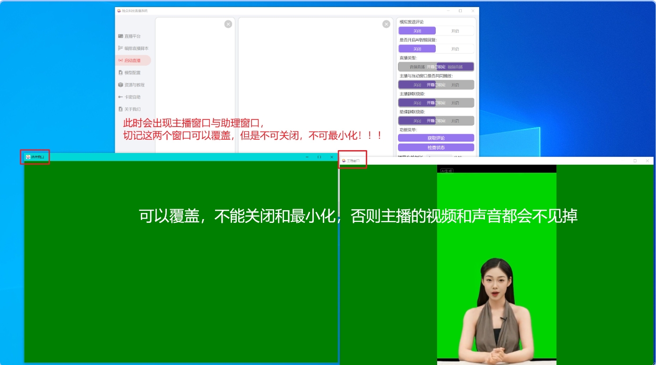
Task: Set 主播静默视频 to 关闭
Action: (x=417, y=102)
